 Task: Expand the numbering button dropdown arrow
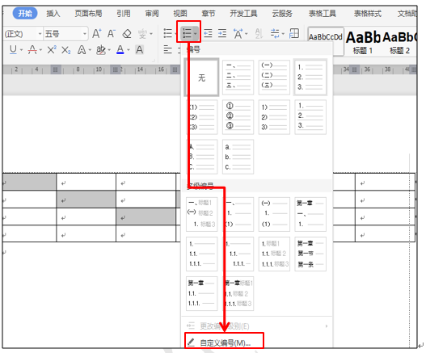(196, 34)
